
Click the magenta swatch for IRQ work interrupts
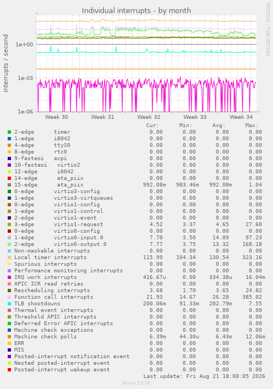coord(9,277)
